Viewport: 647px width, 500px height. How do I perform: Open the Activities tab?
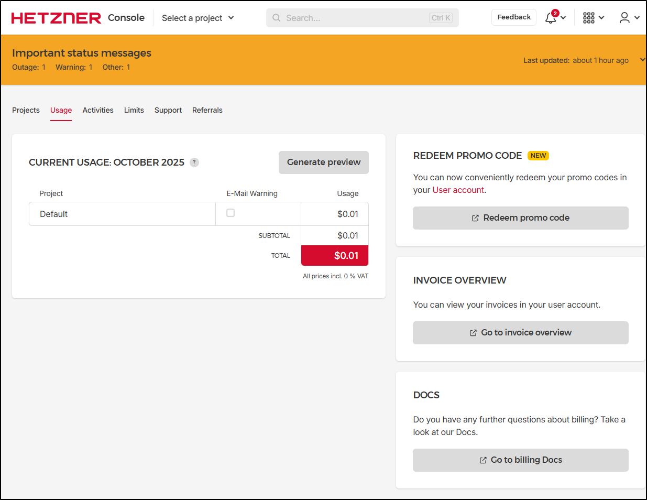98,110
